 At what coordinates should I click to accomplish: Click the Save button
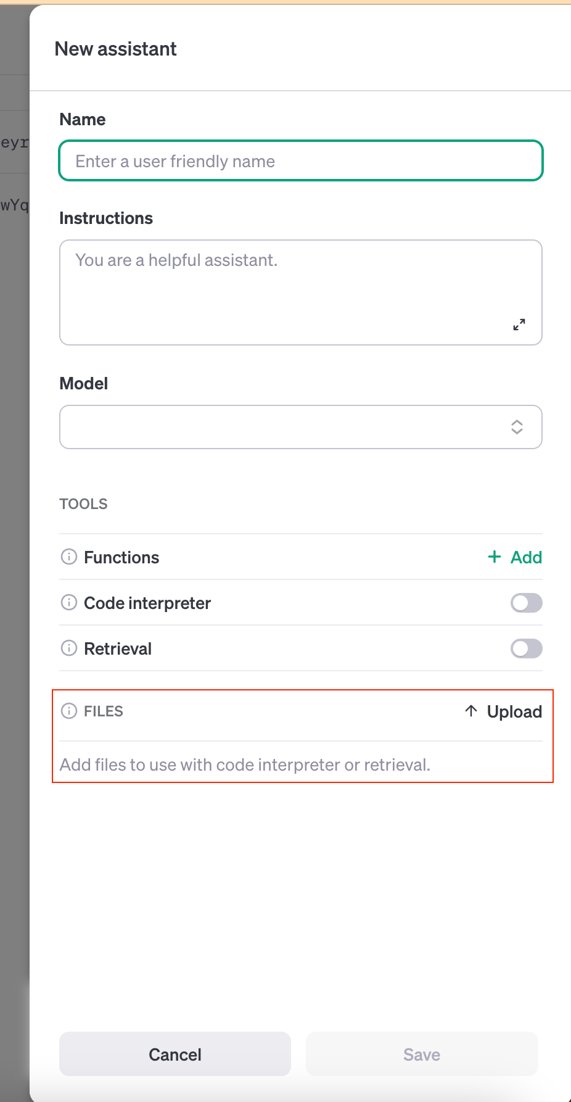(x=422, y=1054)
